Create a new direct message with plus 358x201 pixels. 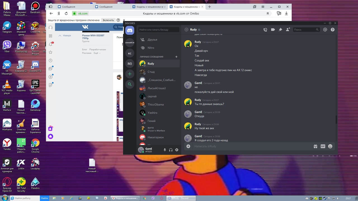[176, 57]
